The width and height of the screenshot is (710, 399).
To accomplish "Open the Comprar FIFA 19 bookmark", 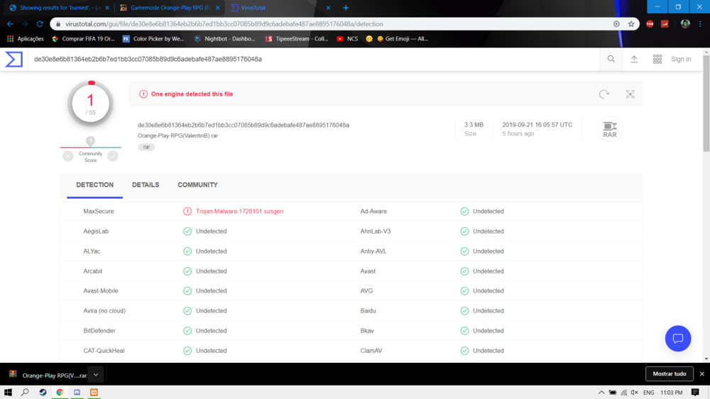I will tap(83, 39).
